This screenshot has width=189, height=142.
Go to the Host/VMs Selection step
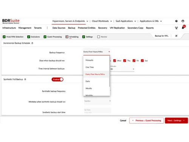[x=13, y=37]
